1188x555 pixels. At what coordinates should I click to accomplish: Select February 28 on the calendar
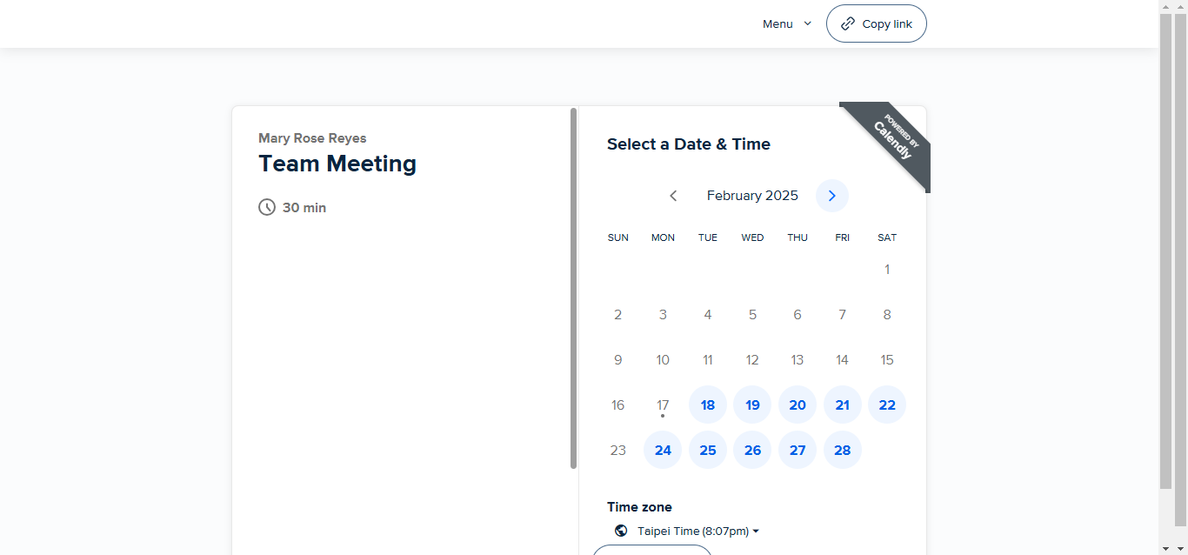tap(842, 450)
